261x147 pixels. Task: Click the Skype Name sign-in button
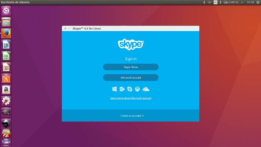(x=131, y=67)
